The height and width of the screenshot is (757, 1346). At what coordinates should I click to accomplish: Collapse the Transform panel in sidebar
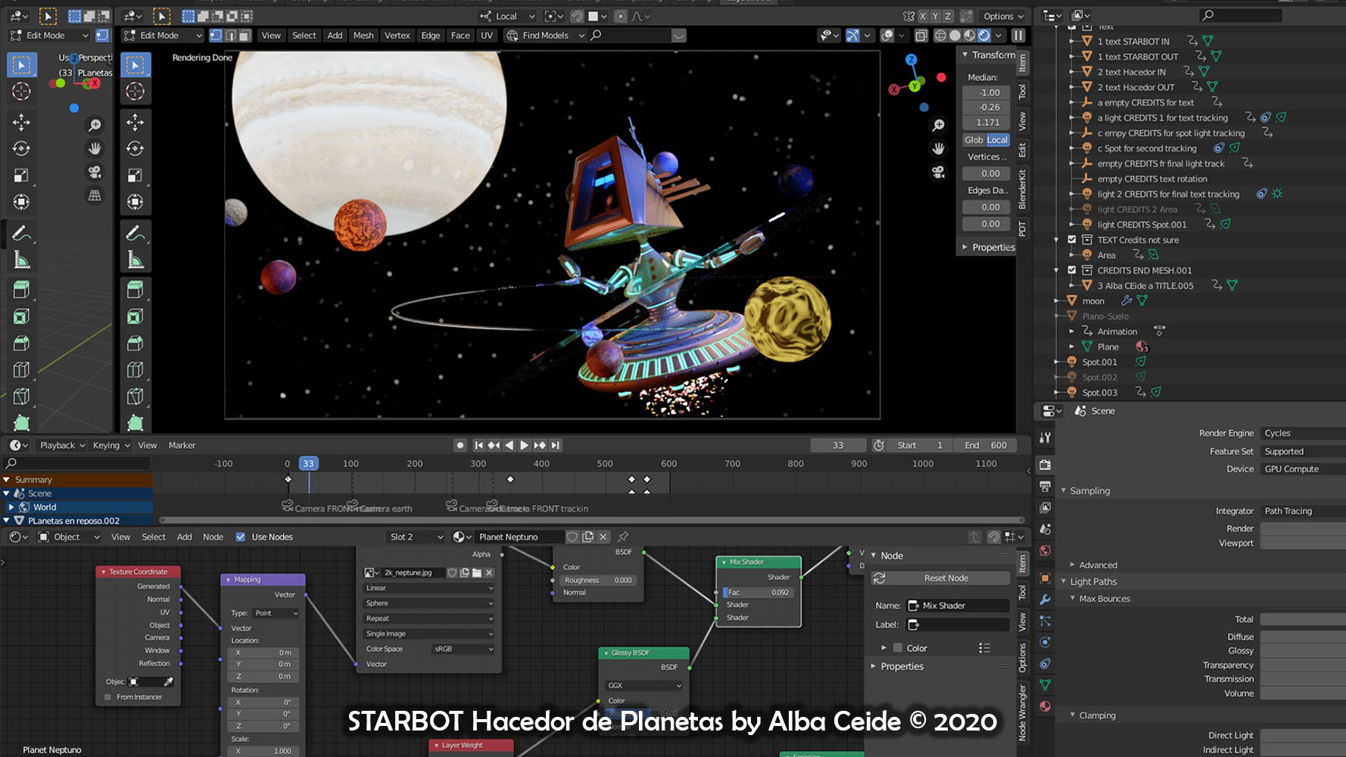pos(964,55)
